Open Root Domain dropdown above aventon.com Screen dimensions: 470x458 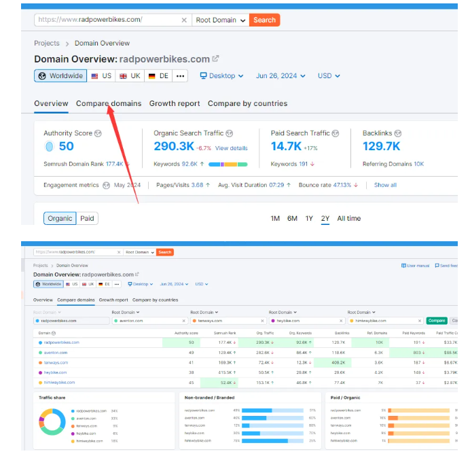(126, 312)
